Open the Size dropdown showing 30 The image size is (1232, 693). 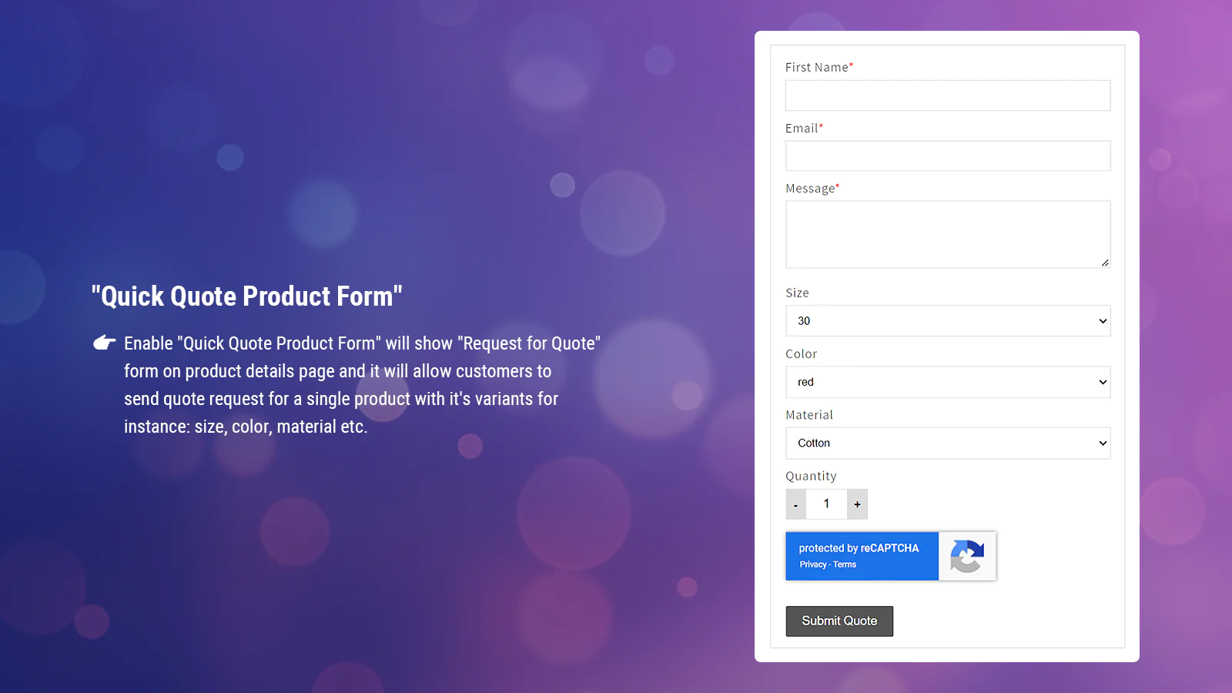(x=948, y=321)
